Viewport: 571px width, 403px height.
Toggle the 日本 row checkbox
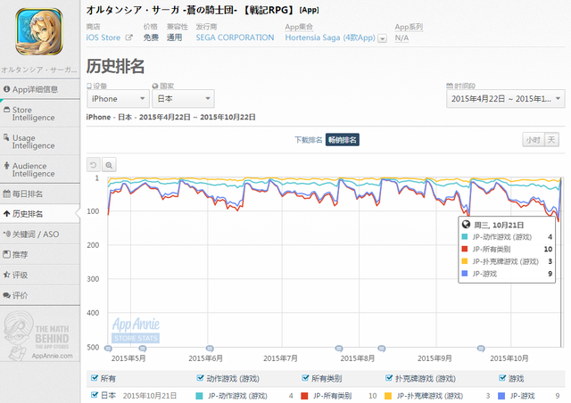point(95,395)
